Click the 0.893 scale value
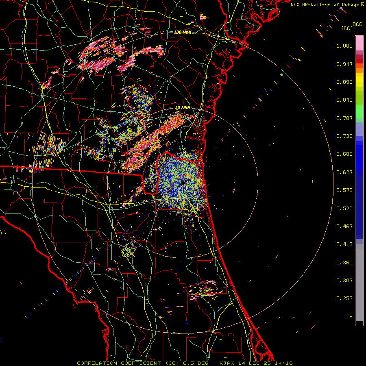366x366 pixels. [x=344, y=82]
